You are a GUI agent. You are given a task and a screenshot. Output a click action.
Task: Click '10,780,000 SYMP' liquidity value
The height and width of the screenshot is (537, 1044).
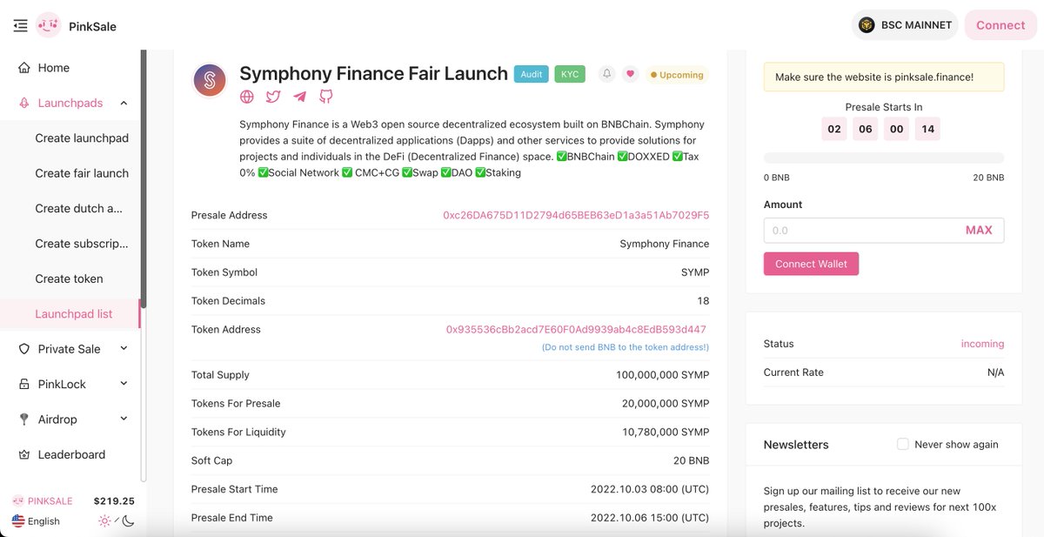point(666,432)
